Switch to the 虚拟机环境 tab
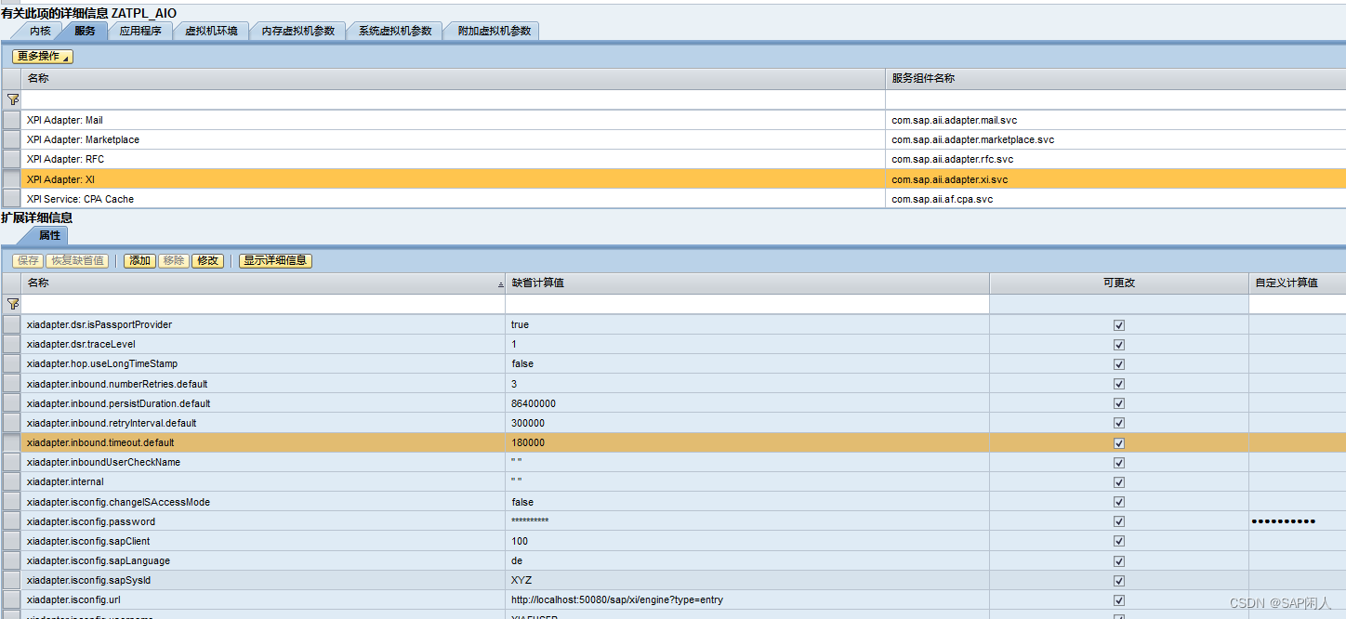Image resolution: width=1346 pixels, height=619 pixels. 211,31
